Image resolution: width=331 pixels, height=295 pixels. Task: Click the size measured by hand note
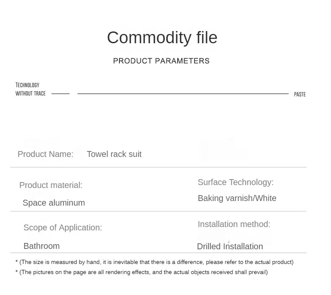(x=155, y=262)
